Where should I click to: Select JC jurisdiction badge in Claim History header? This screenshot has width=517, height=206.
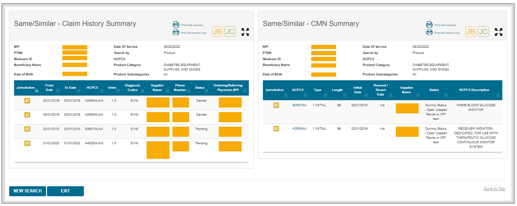tap(230, 31)
